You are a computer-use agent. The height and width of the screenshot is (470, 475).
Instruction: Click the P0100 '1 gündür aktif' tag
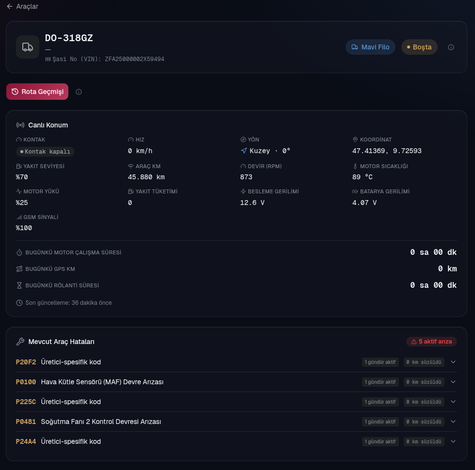[x=380, y=382]
